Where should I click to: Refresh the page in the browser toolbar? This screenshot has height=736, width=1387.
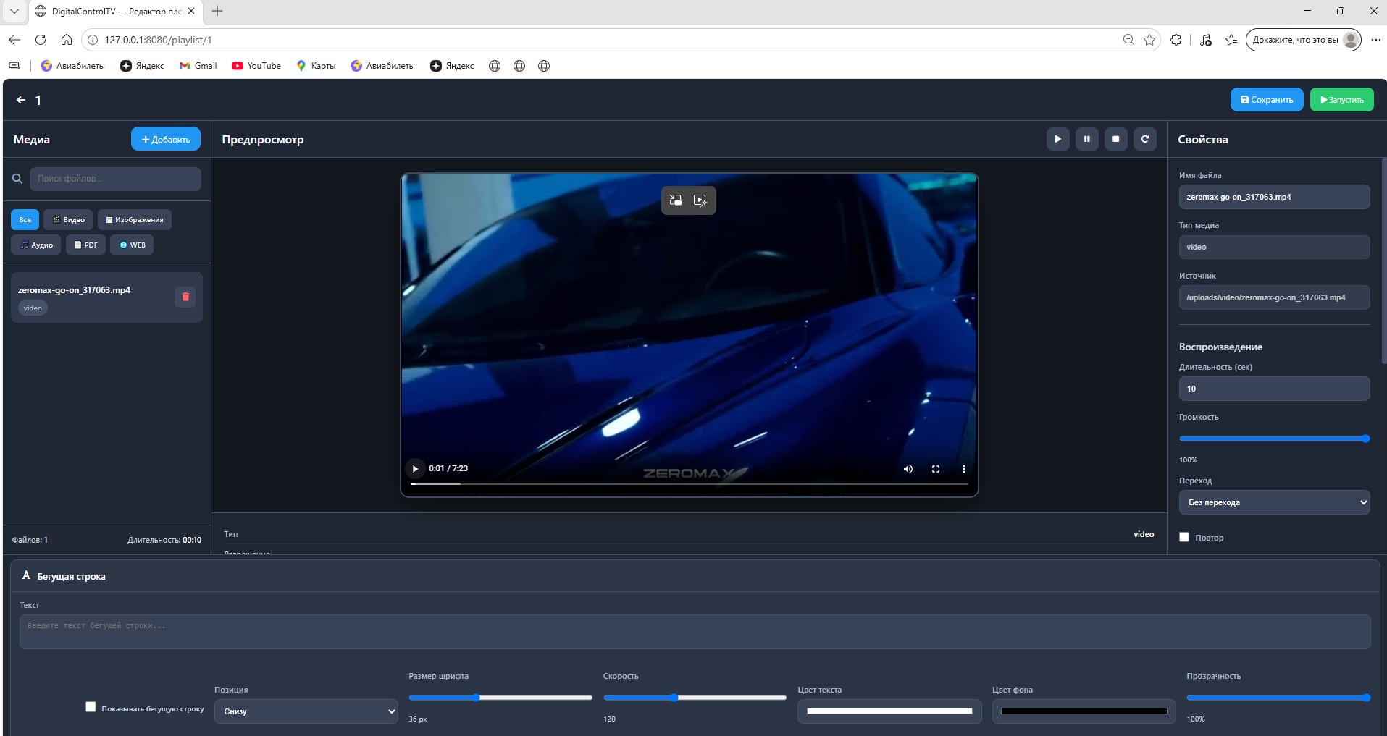[x=41, y=40]
